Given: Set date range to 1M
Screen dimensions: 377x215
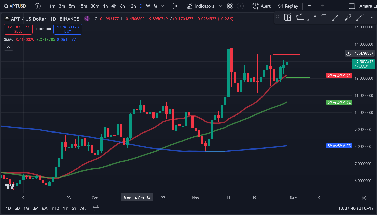Looking at the screenshot, I should (x=26, y=208).
